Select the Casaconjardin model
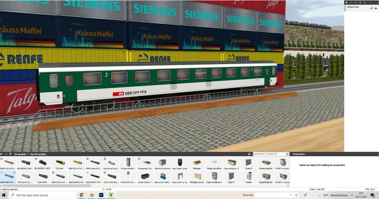Viewport: 379px width, 199px height. 266,164
